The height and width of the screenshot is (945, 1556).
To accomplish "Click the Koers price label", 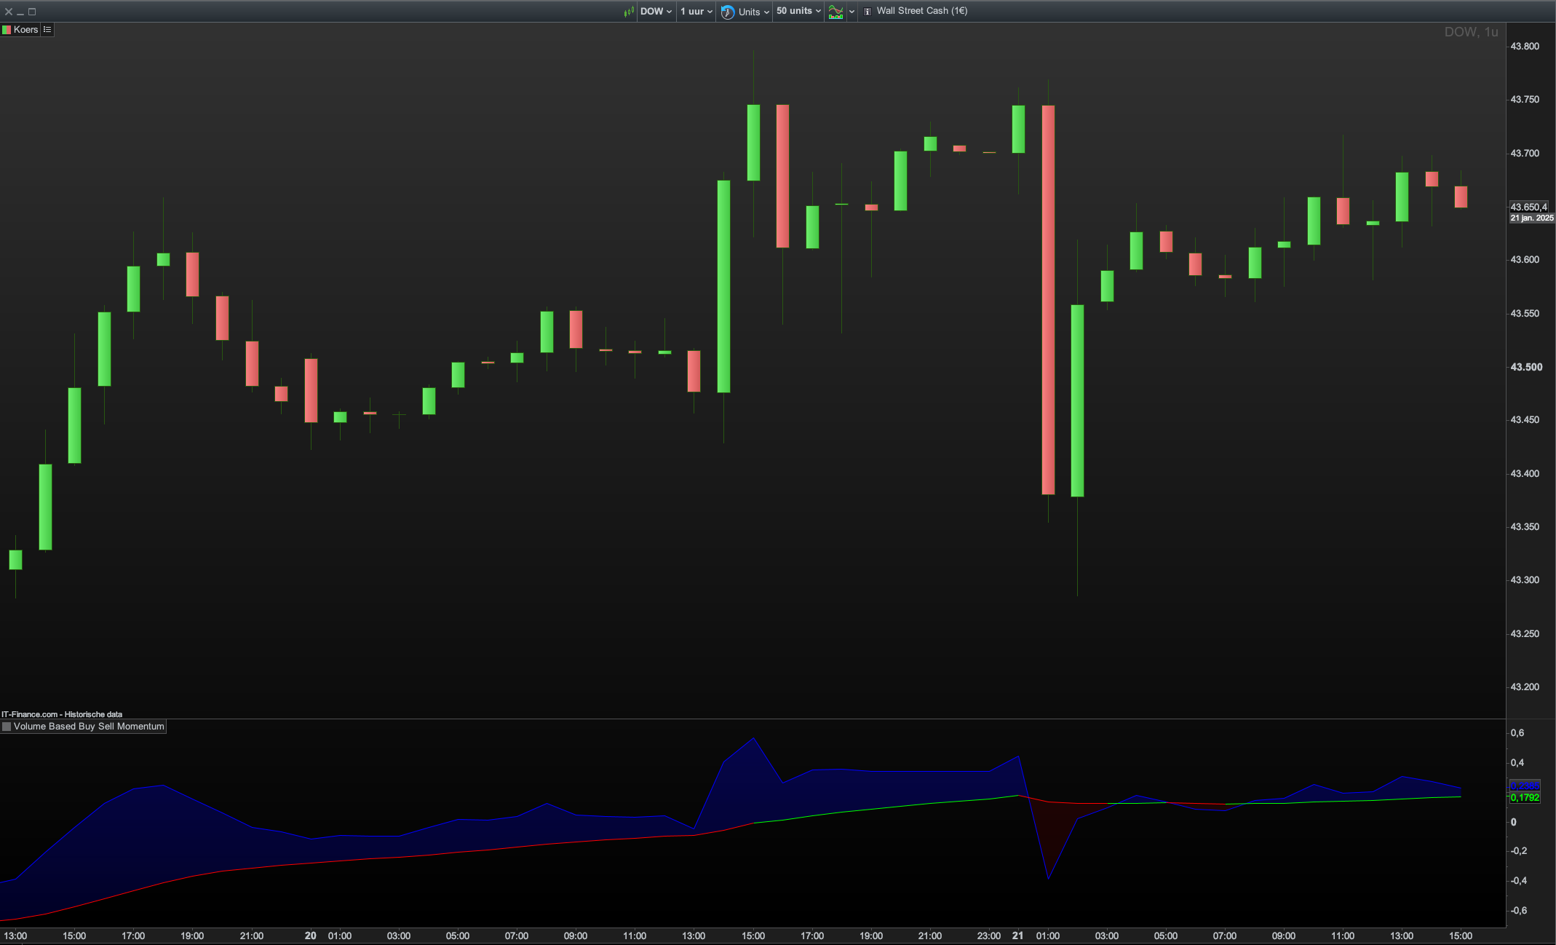I will point(25,30).
